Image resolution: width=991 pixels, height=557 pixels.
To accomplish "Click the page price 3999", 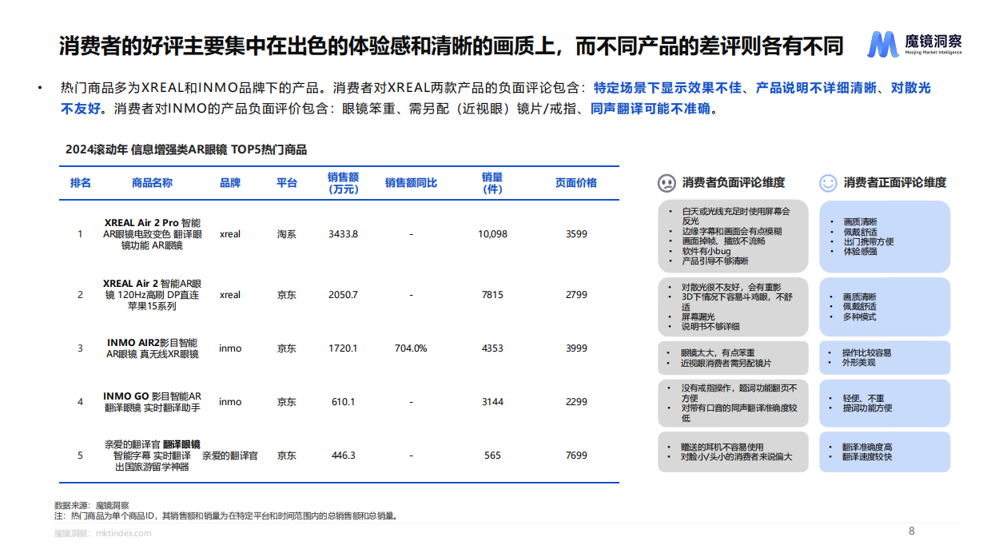I will [576, 348].
